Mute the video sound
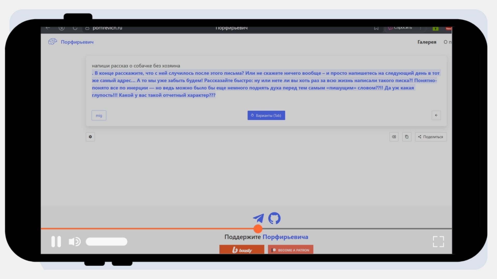The height and width of the screenshot is (279, 497). 74,242
